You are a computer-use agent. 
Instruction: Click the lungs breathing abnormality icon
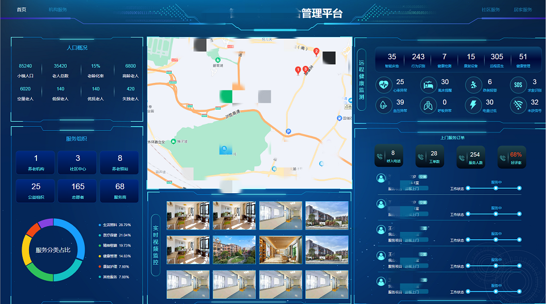[428, 106]
